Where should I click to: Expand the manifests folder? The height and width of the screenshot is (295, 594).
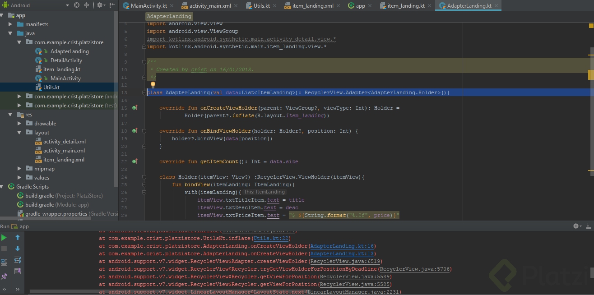point(10,24)
